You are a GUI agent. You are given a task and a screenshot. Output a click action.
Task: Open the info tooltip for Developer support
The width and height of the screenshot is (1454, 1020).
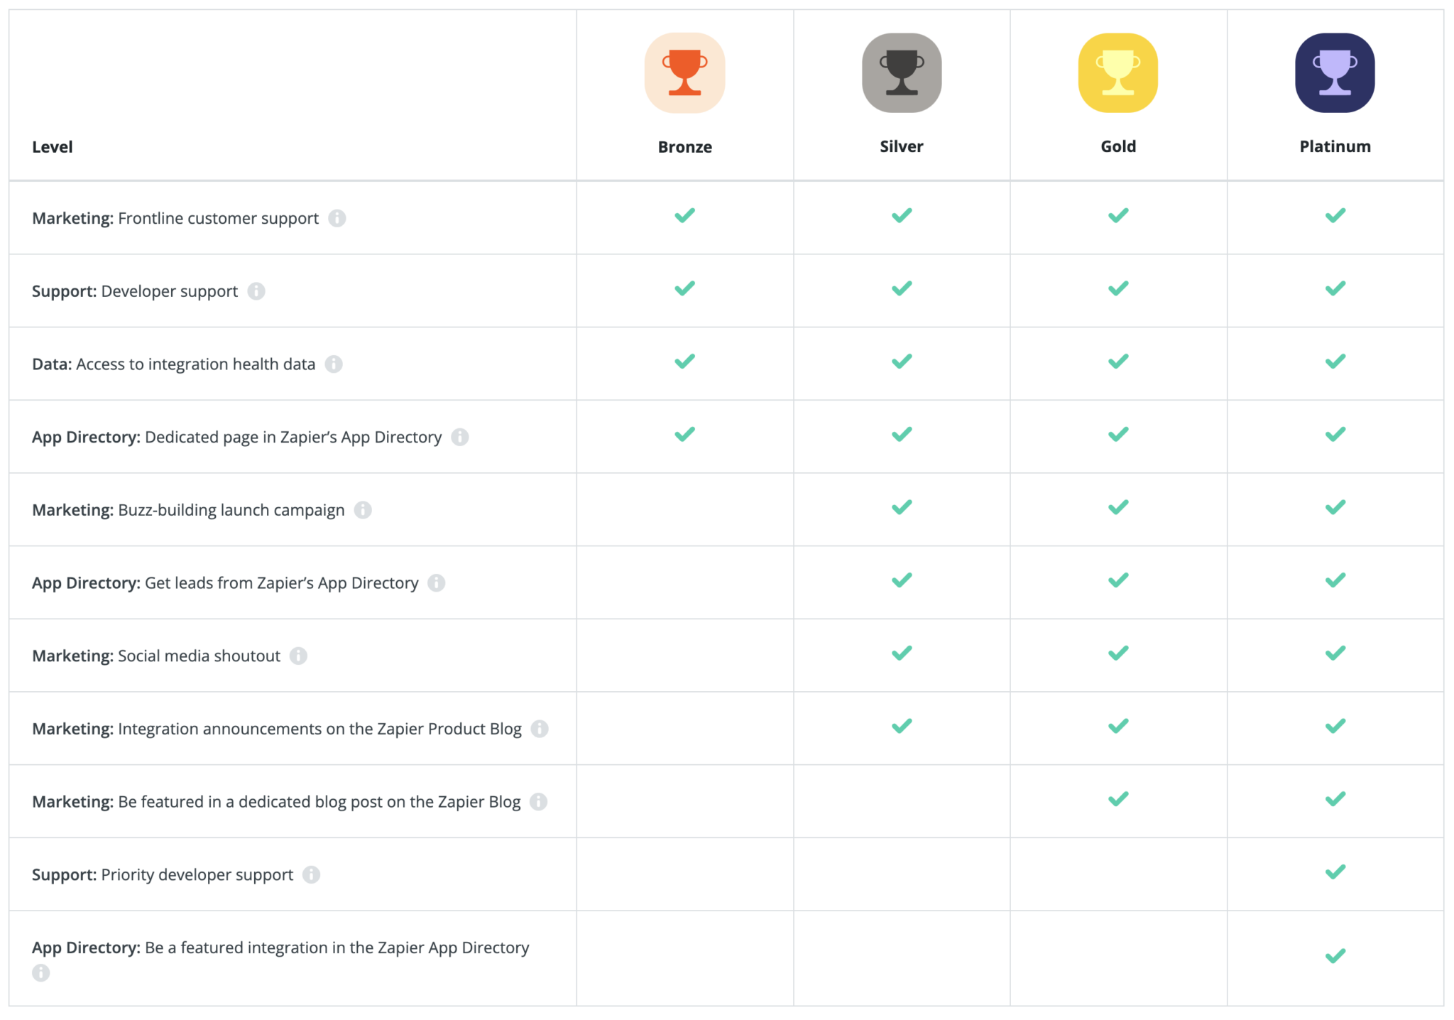(x=256, y=291)
